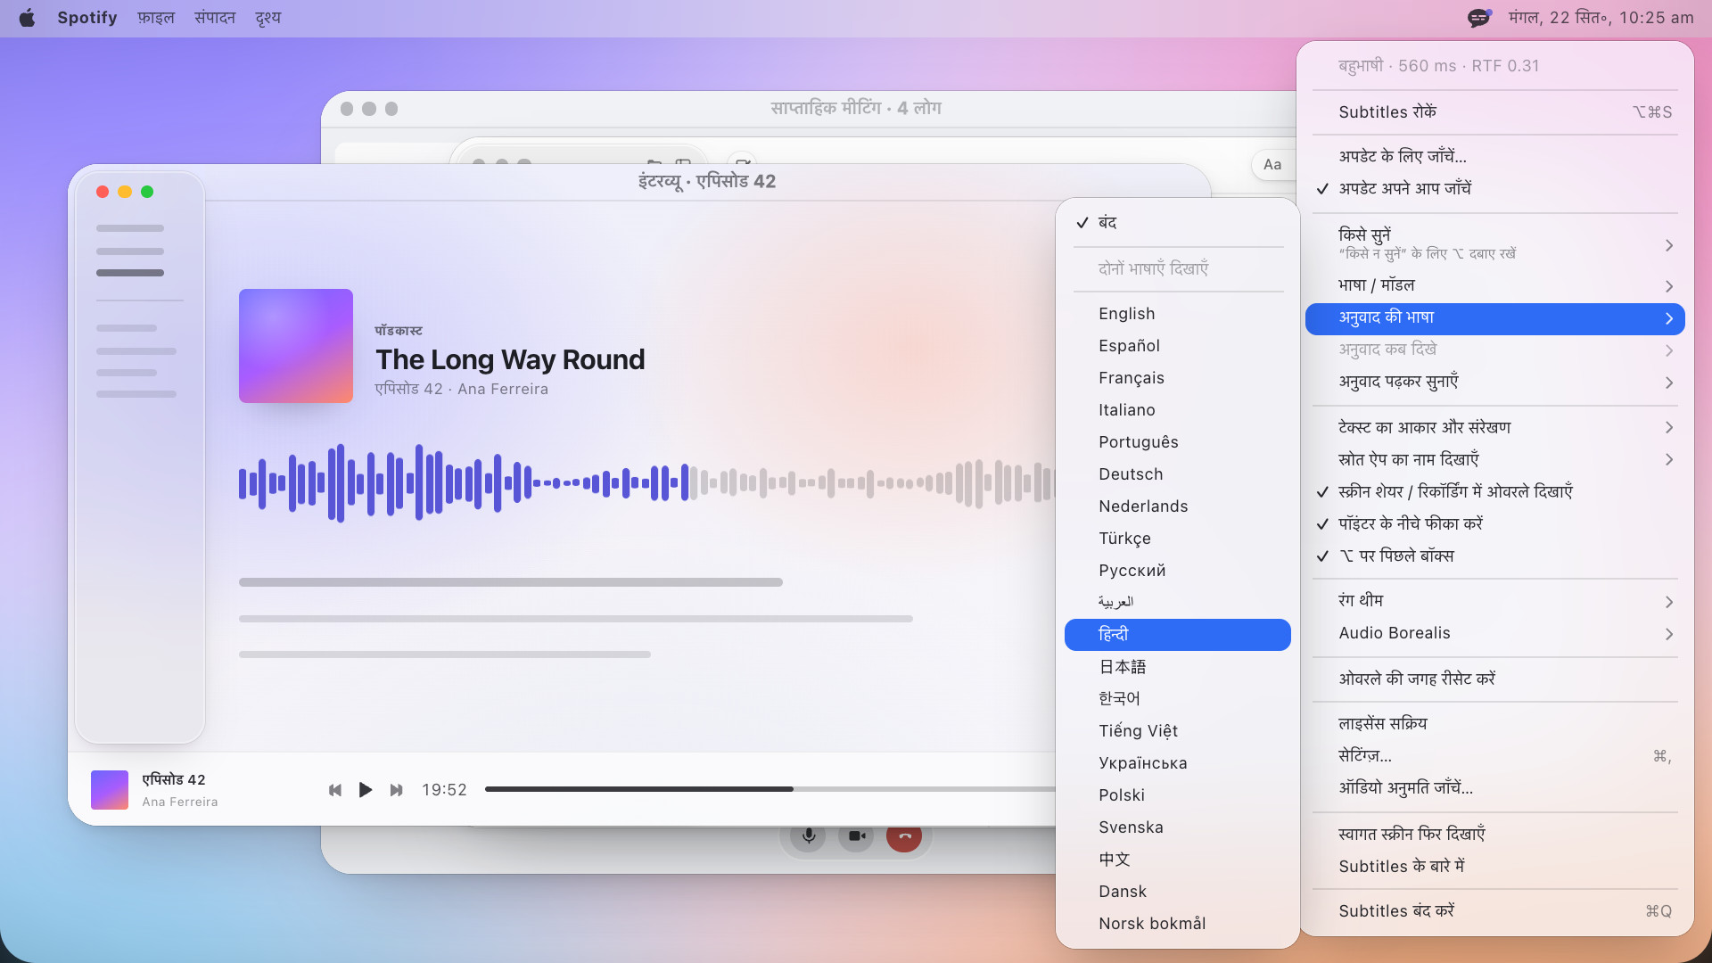
Task: Click the Aa button in meeting window
Action: point(1272,165)
